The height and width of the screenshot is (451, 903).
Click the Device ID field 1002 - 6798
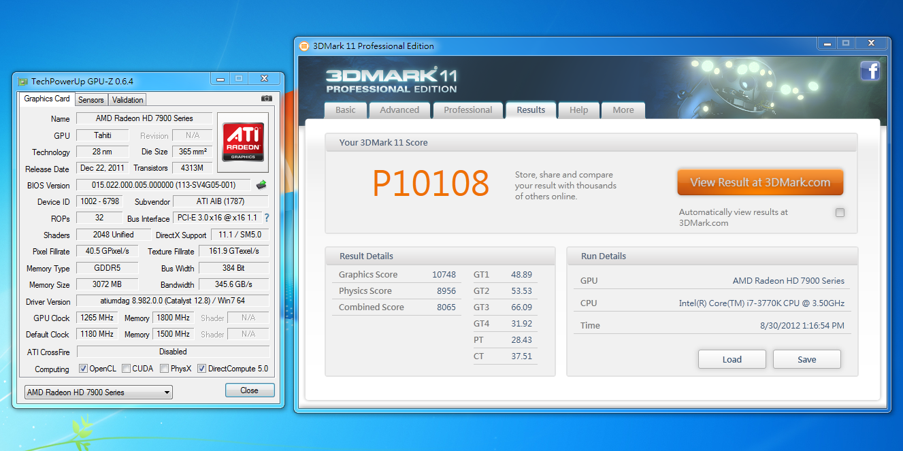click(x=99, y=201)
